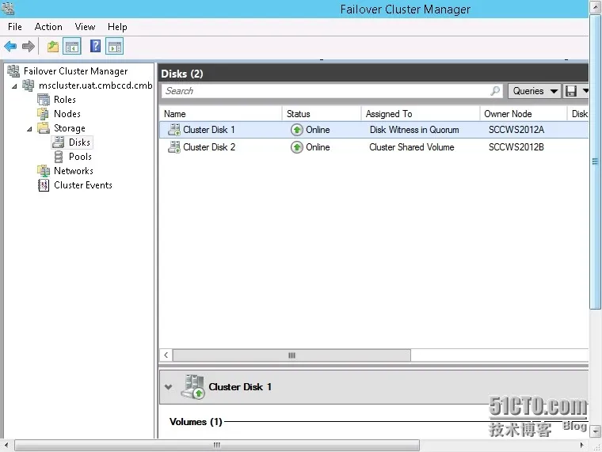Click the Back arrow toolbar icon

10,47
